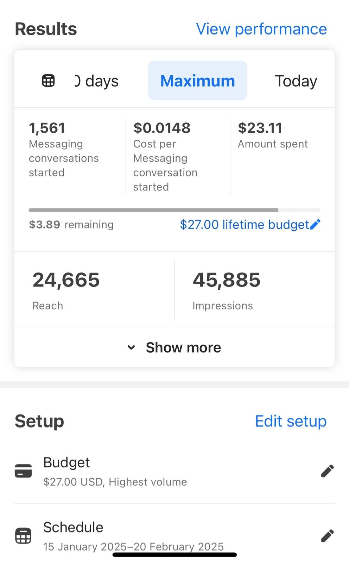349x564 pixels.
Task: Tap the budget spend progress bar
Action: [x=174, y=210]
